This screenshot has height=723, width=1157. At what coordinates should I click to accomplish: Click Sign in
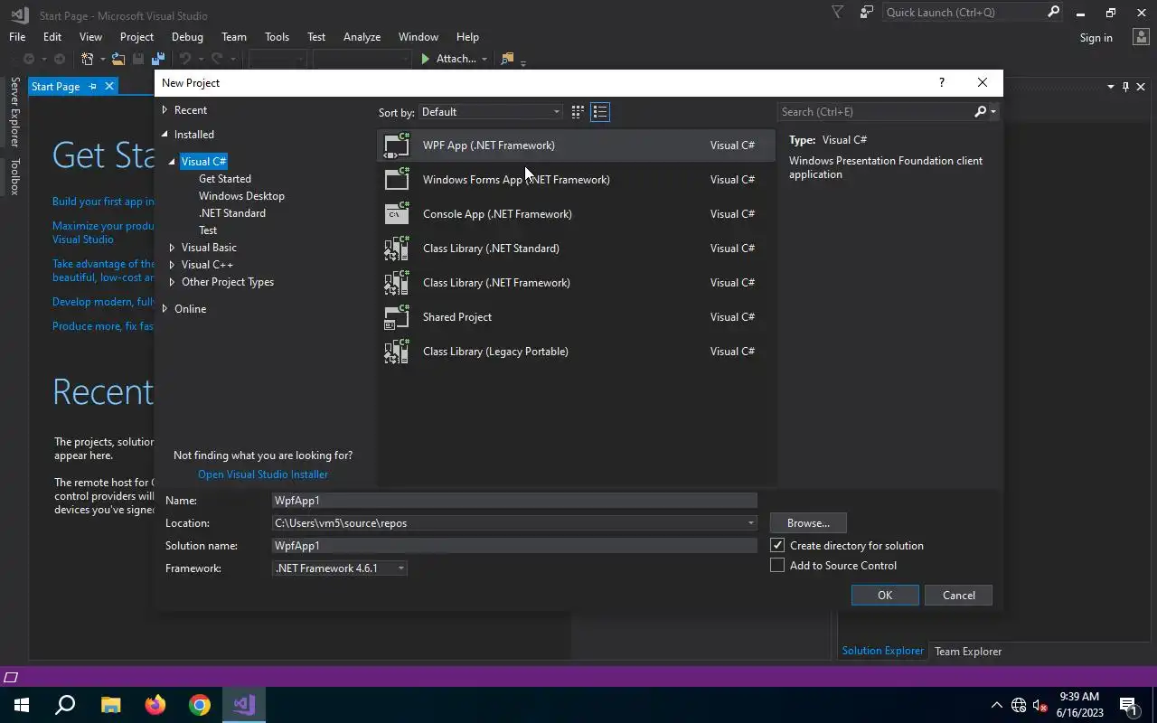click(x=1096, y=38)
